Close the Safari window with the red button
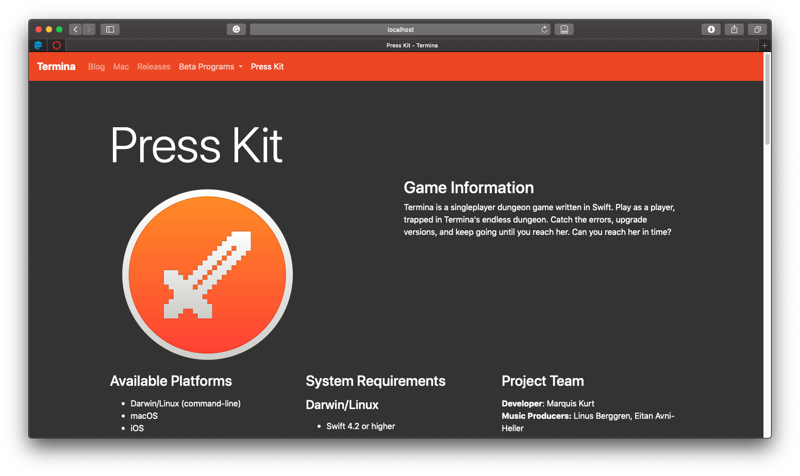The height and width of the screenshot is (476, 800). point(39,29)
